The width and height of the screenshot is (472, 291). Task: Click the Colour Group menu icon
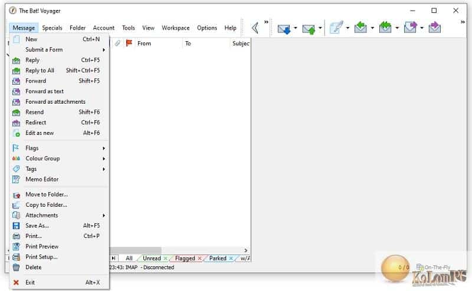(x=17, y=158)
